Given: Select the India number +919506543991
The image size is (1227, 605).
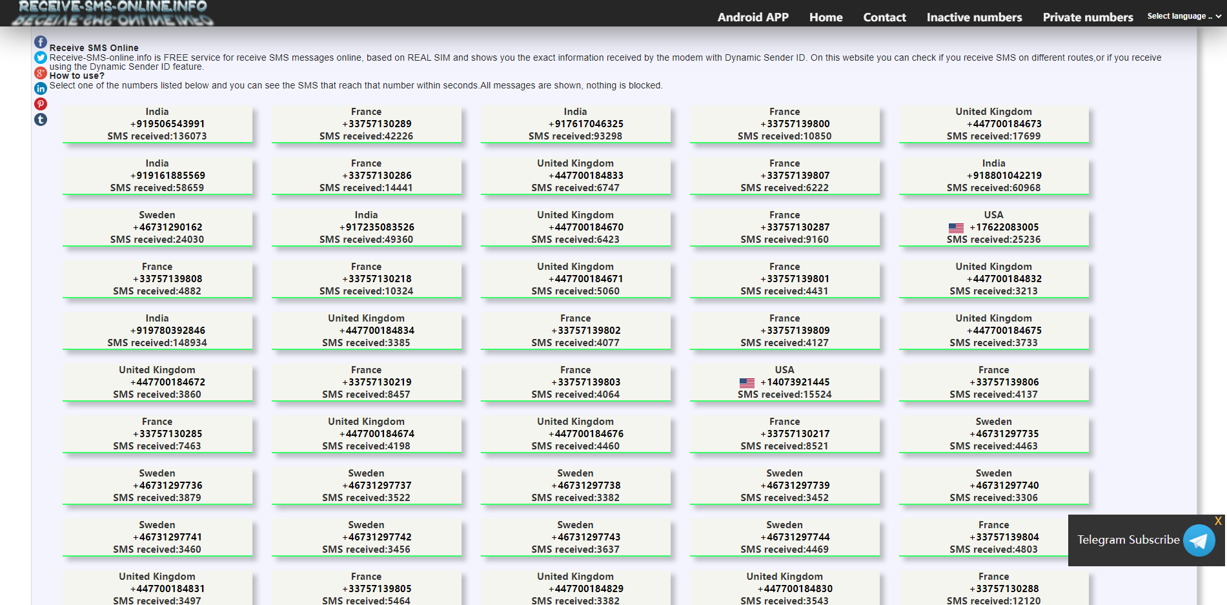Looking at the screenshot, I should tap(157, 124).
